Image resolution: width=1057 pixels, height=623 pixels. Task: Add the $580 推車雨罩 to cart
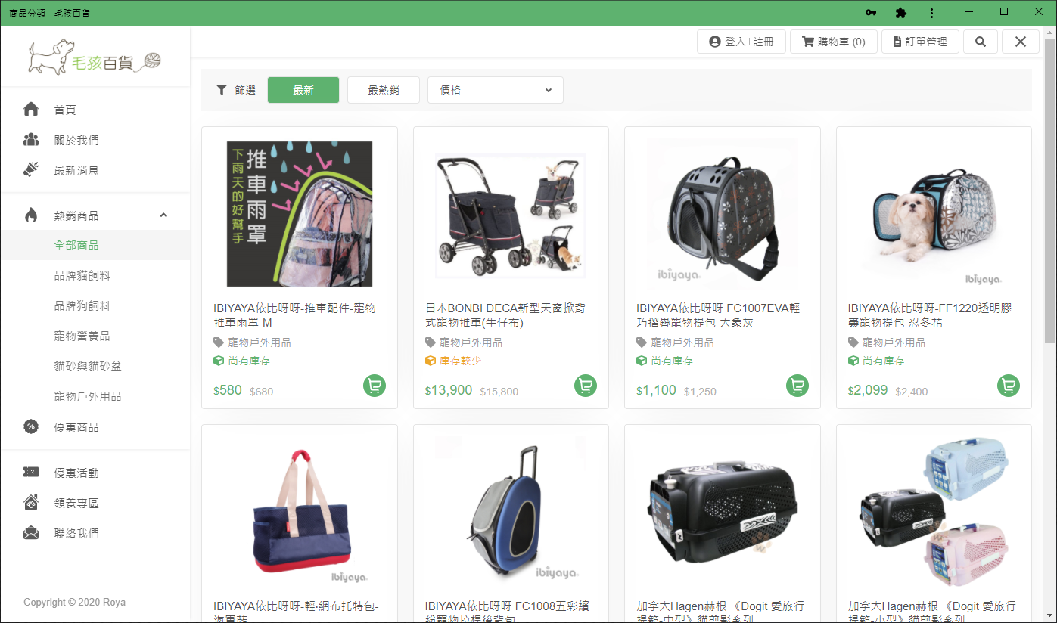pyautogui.click(x=374, y=386)
